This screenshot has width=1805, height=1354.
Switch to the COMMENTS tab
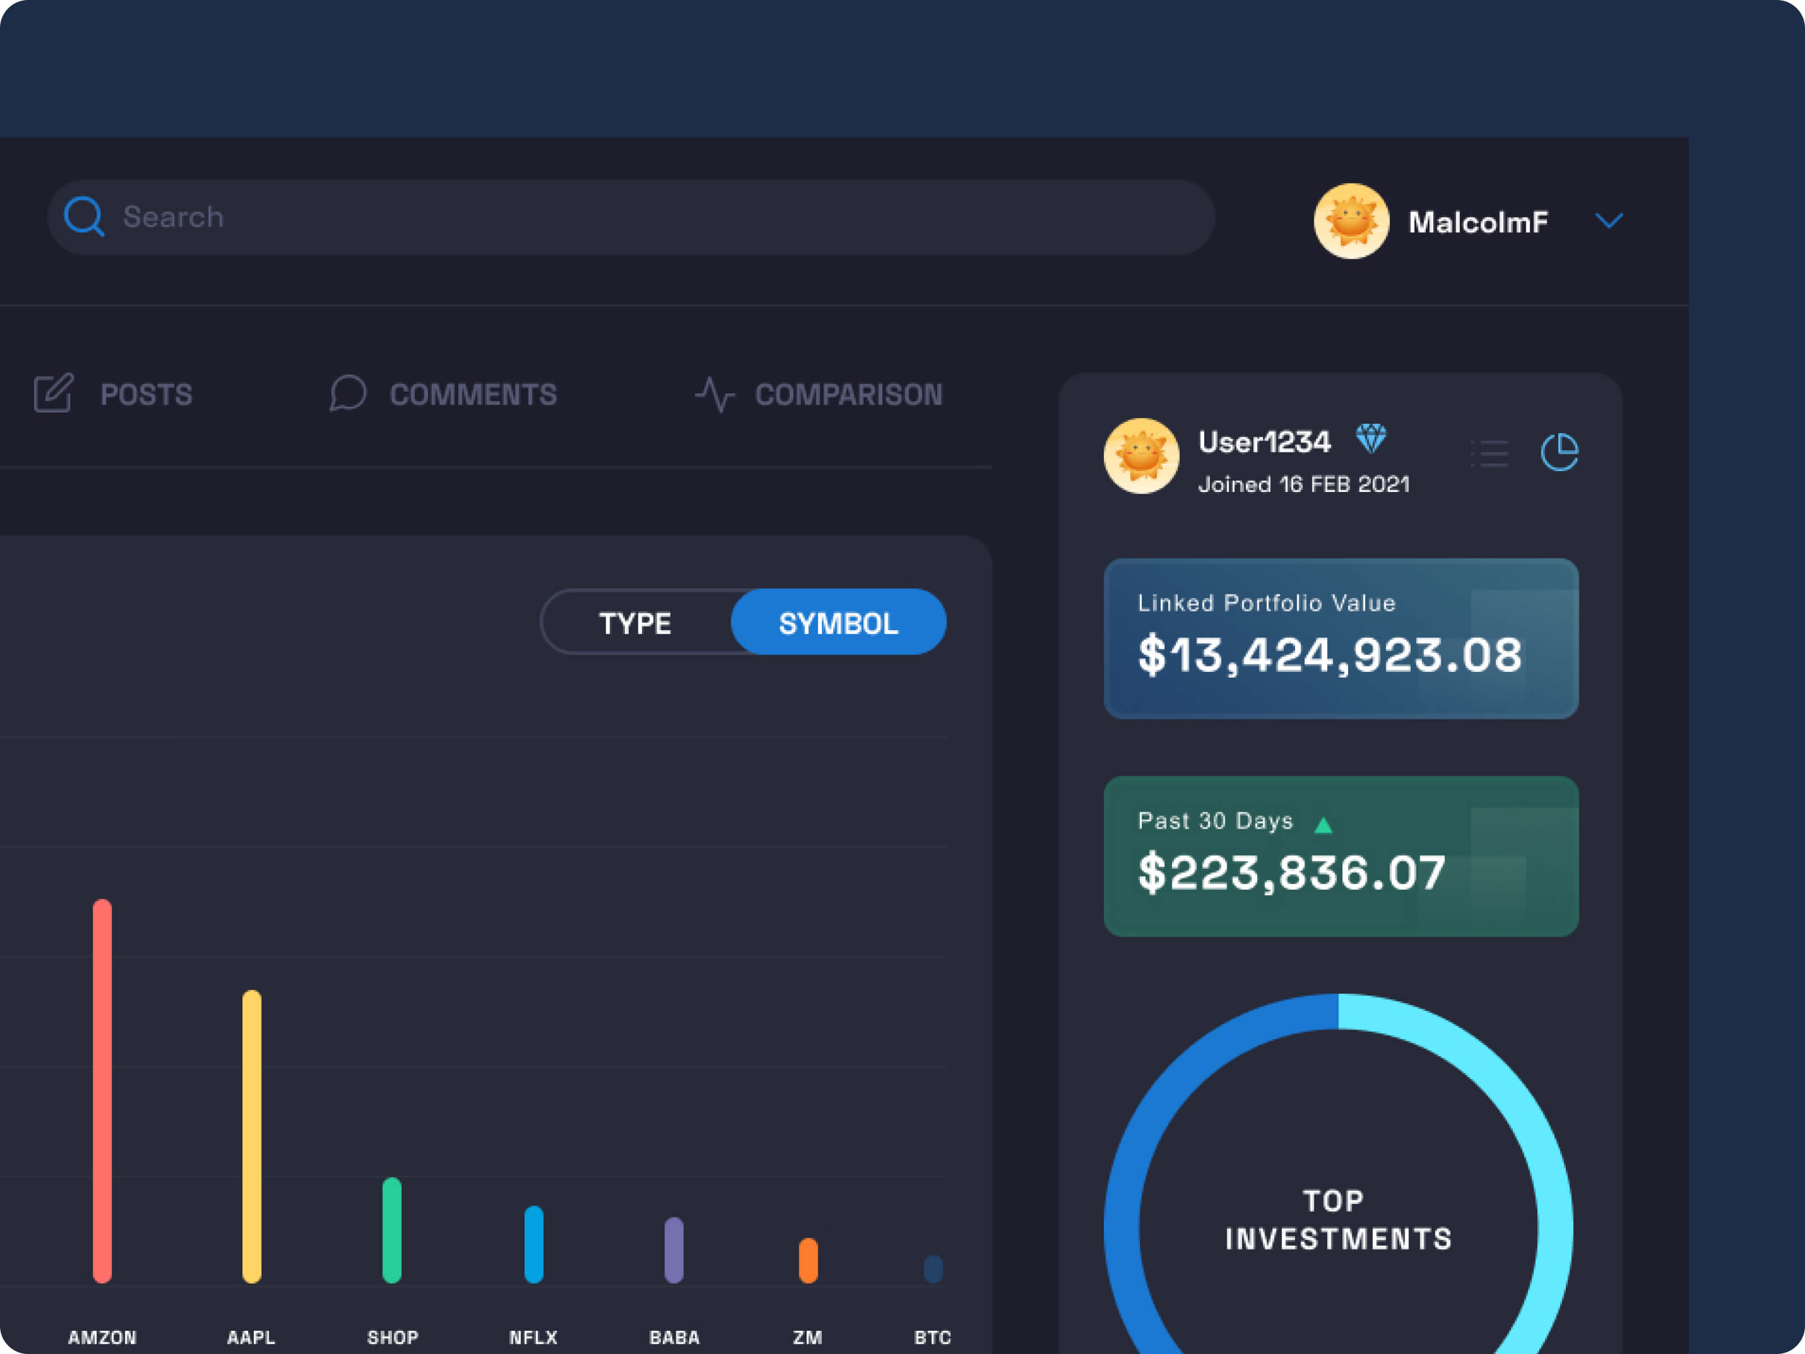[x=473, y=395]
